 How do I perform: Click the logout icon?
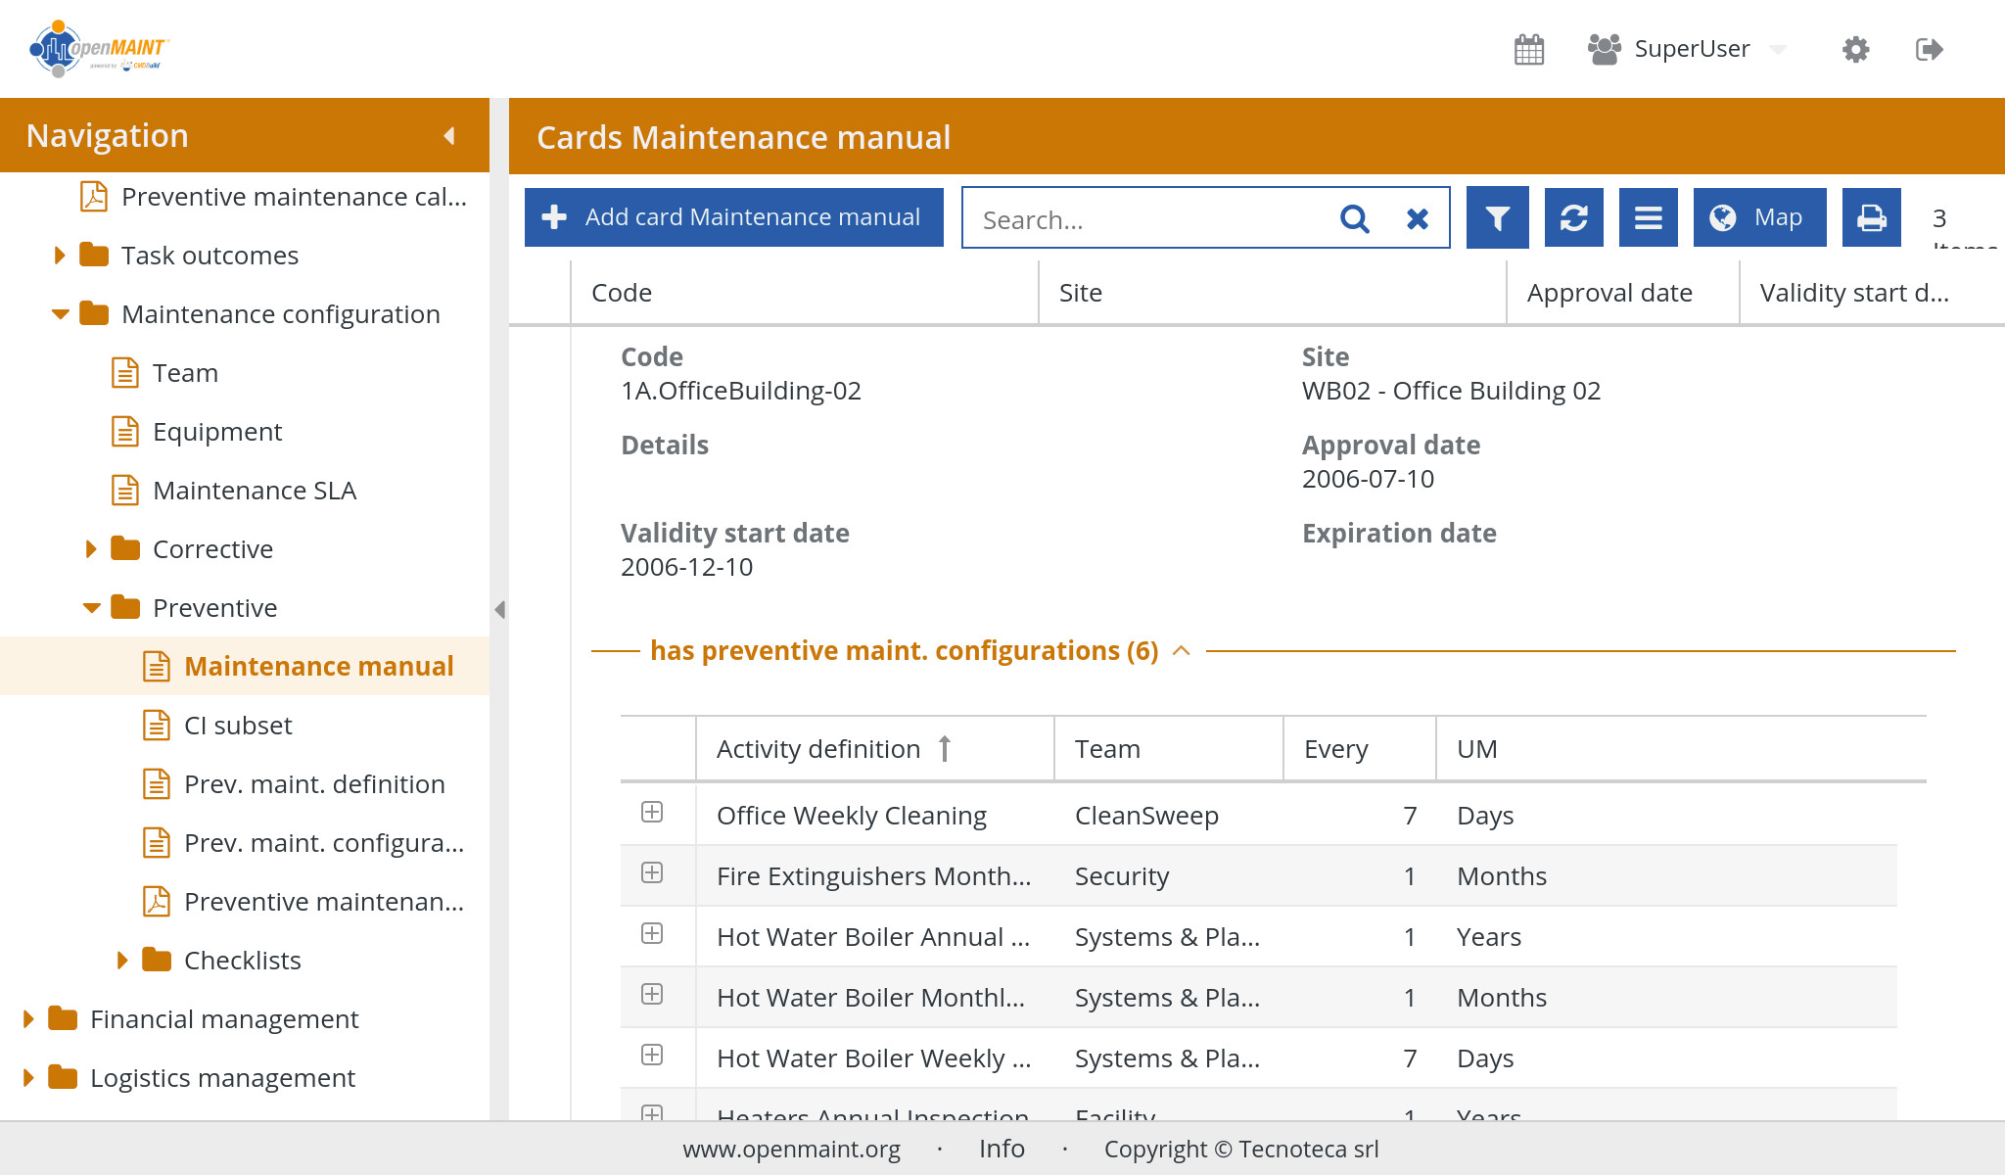1929,49
